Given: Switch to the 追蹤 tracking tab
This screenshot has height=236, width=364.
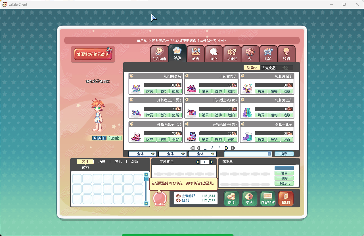Looking at the screenshot, I should [x=268, y=54].
